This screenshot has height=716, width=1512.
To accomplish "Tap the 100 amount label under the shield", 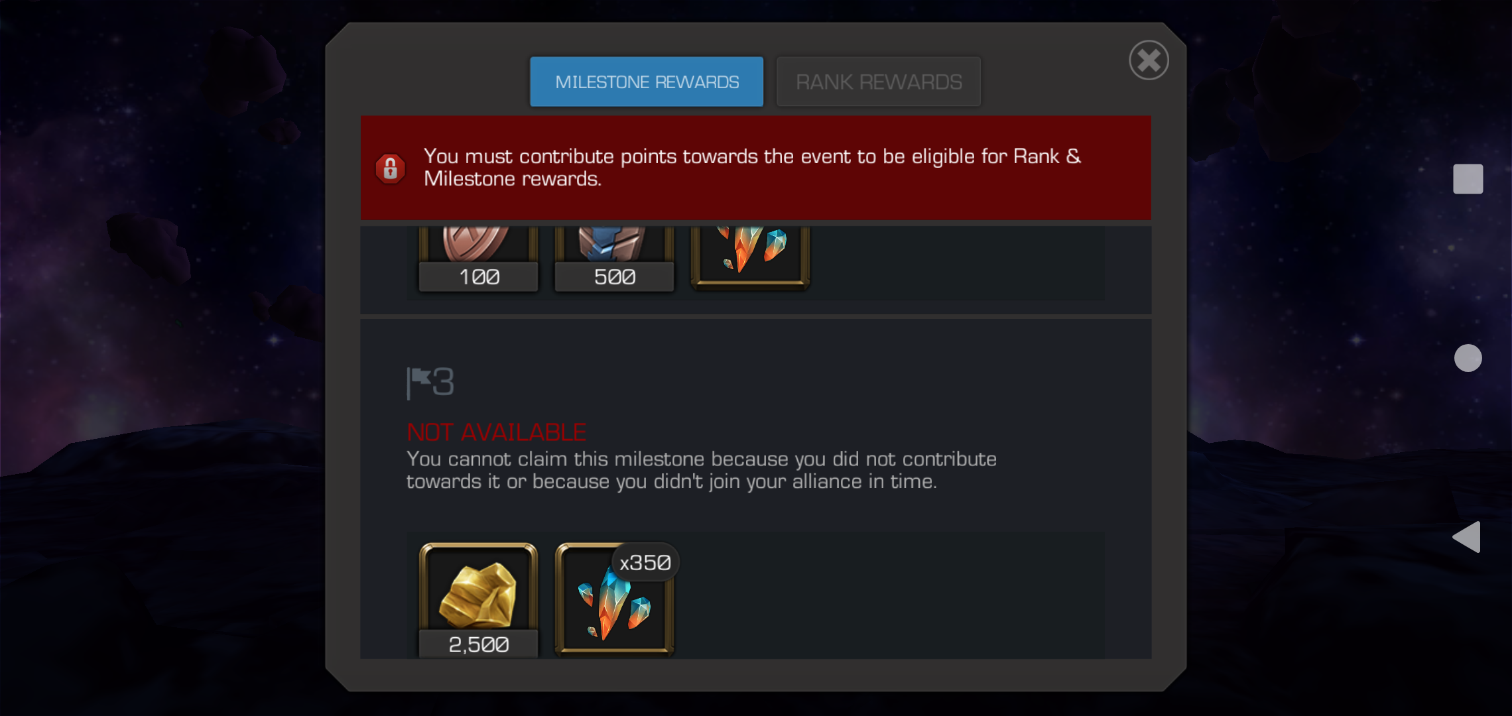I will click(478, 276).
